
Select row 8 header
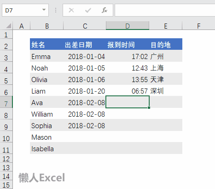click(x=6, y=113)
